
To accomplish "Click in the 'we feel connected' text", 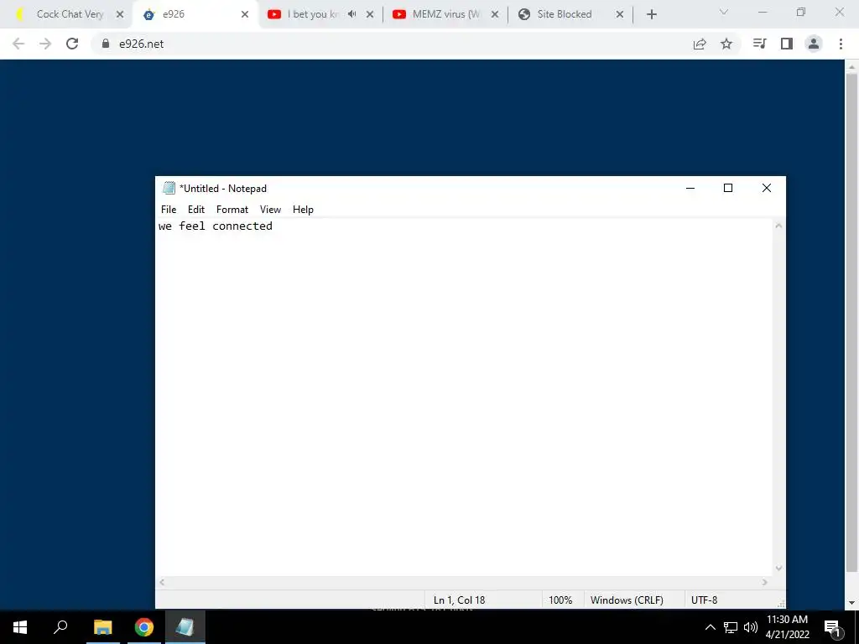I will (x=216, y=226).
